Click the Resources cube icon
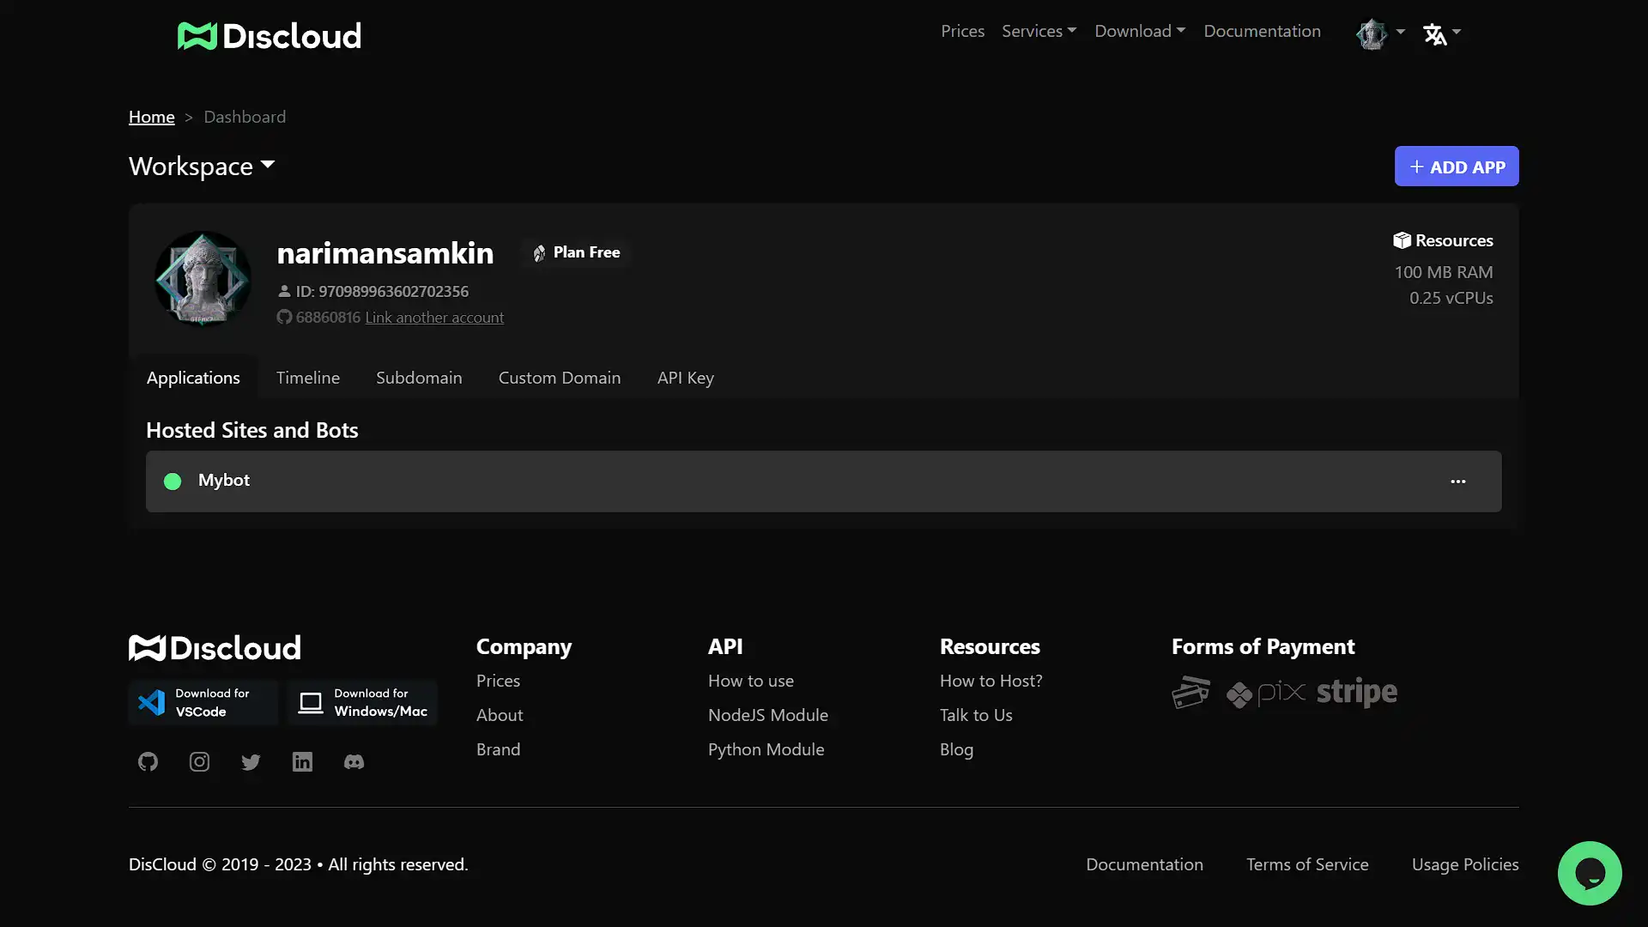Viewport: 1648px width, 927px height. [1402, 240]
